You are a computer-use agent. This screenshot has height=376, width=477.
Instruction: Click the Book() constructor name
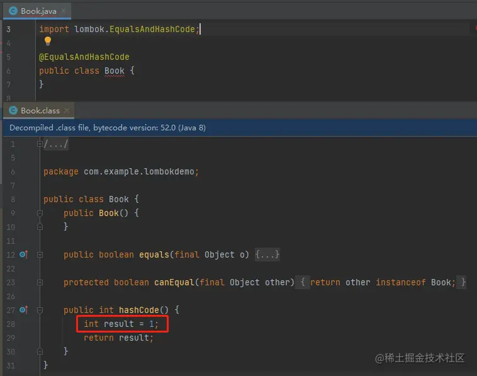[x=109, y=213]
